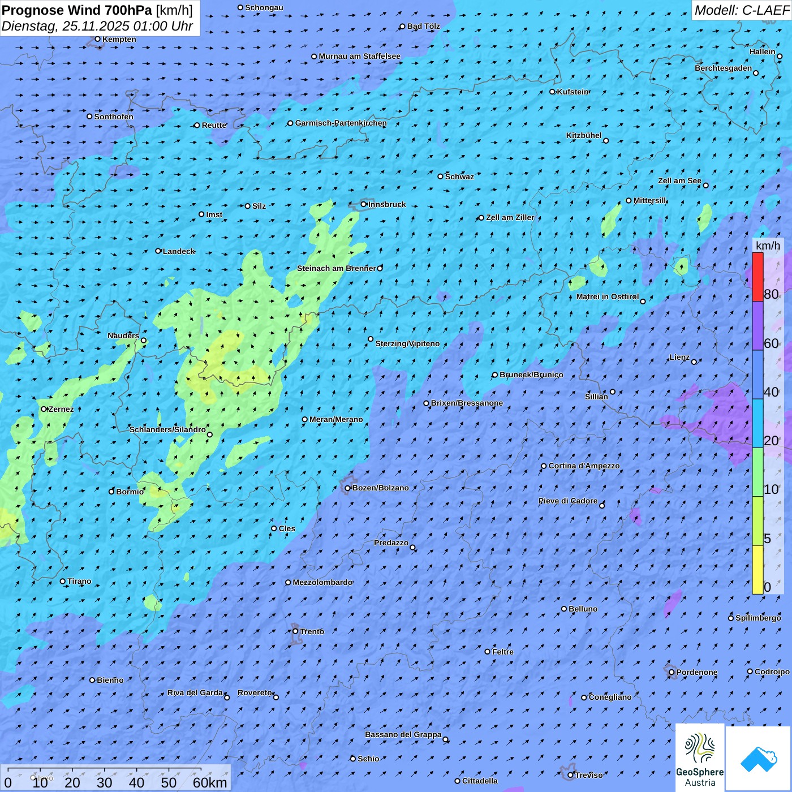792x792 pixels.
Task: Click the Cortina d'Ampezzo label
Action: 584,466
